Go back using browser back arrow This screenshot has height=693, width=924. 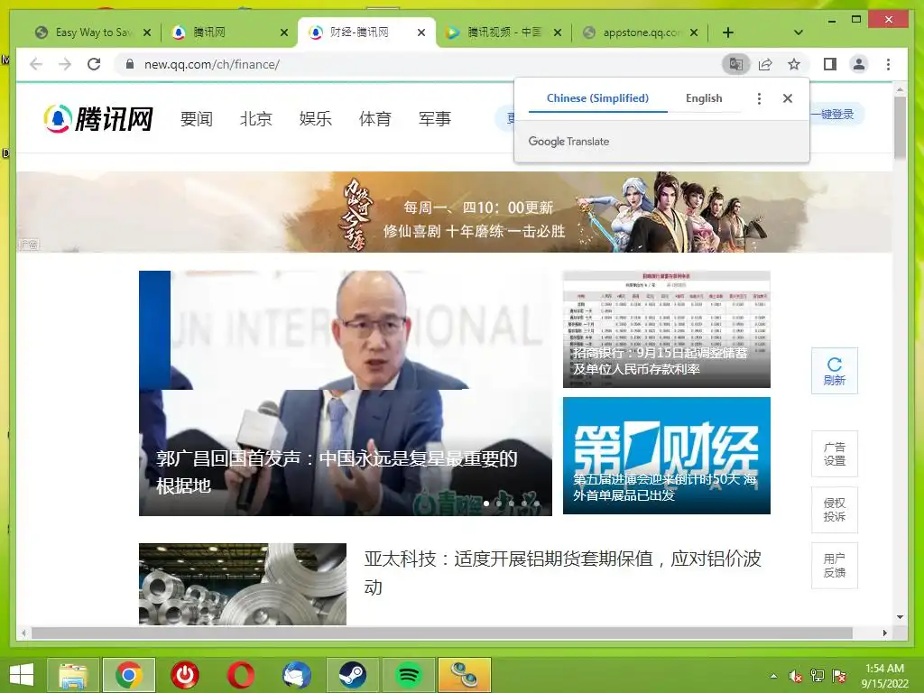point(36,64)
